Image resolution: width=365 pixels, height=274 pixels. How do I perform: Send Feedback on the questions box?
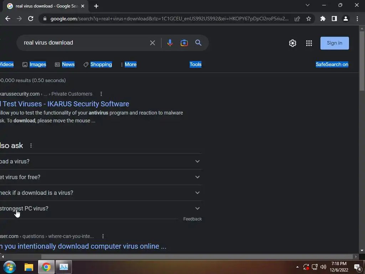(192, 219)
